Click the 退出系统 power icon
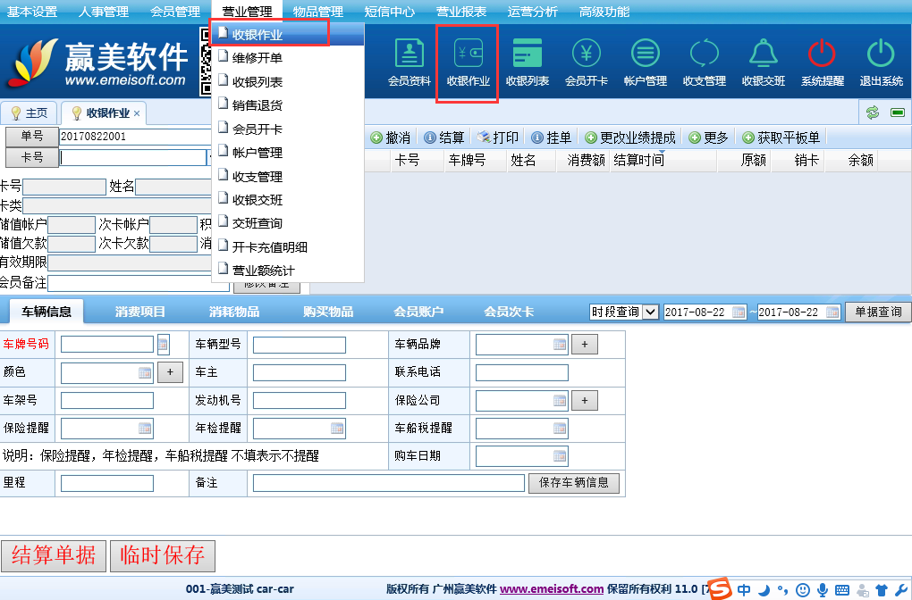Screen dimensions: 912x600 click(x=881, y=62)
